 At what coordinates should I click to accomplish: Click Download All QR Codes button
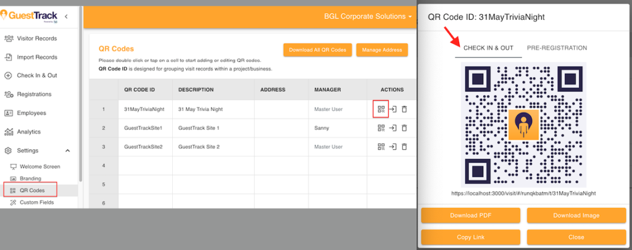pos(317,50)
